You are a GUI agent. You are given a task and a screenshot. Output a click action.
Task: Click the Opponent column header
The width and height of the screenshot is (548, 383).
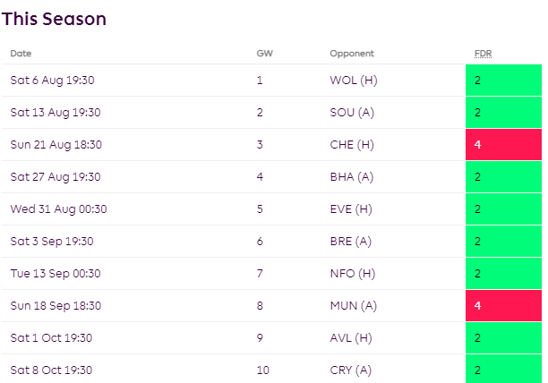[x=352, y=54]
